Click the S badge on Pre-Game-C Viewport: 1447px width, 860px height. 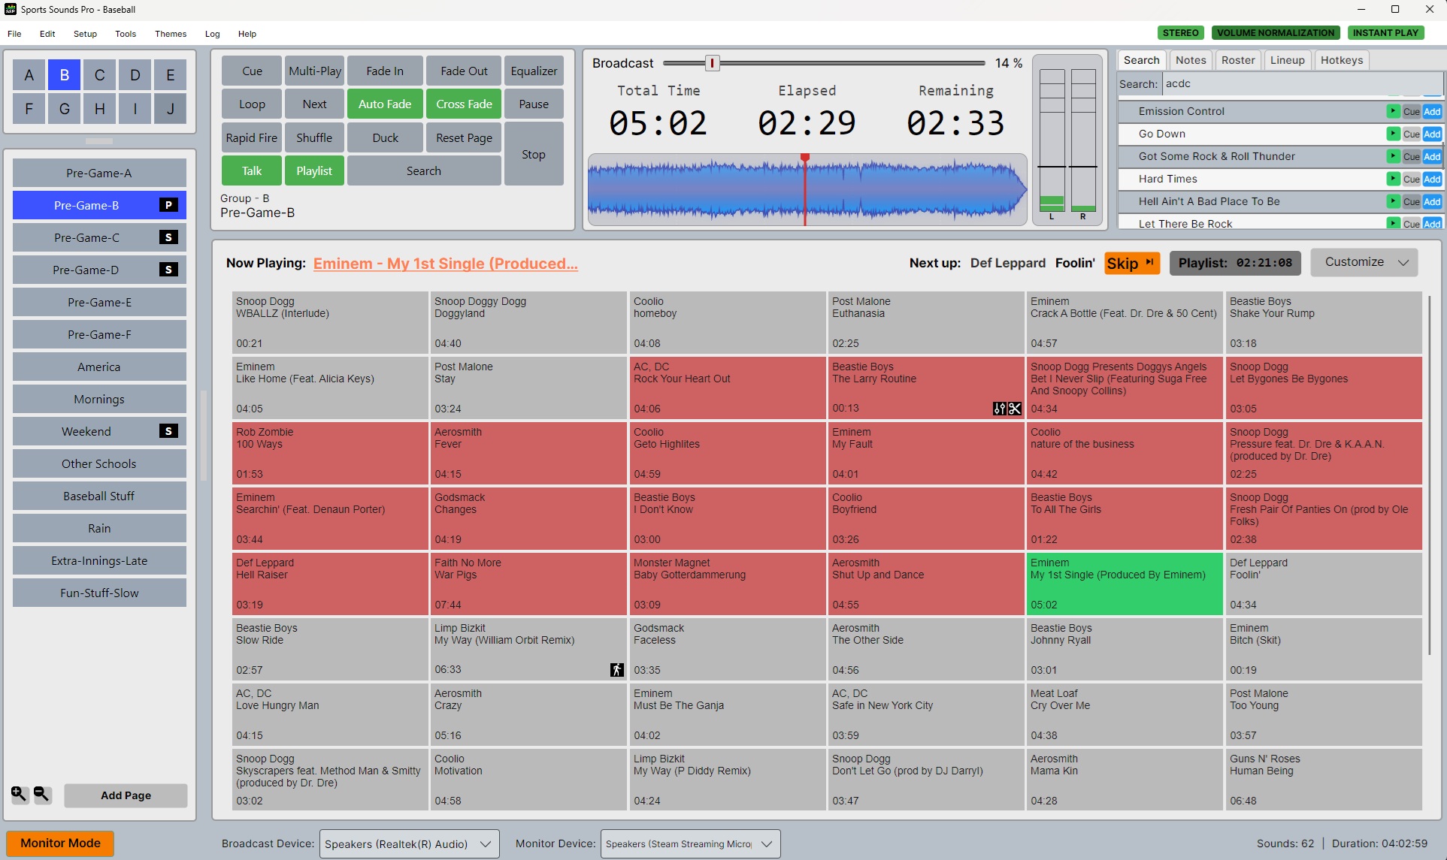168,237
